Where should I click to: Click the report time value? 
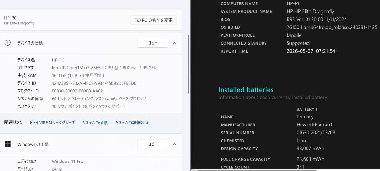click(x=311, y=51)
